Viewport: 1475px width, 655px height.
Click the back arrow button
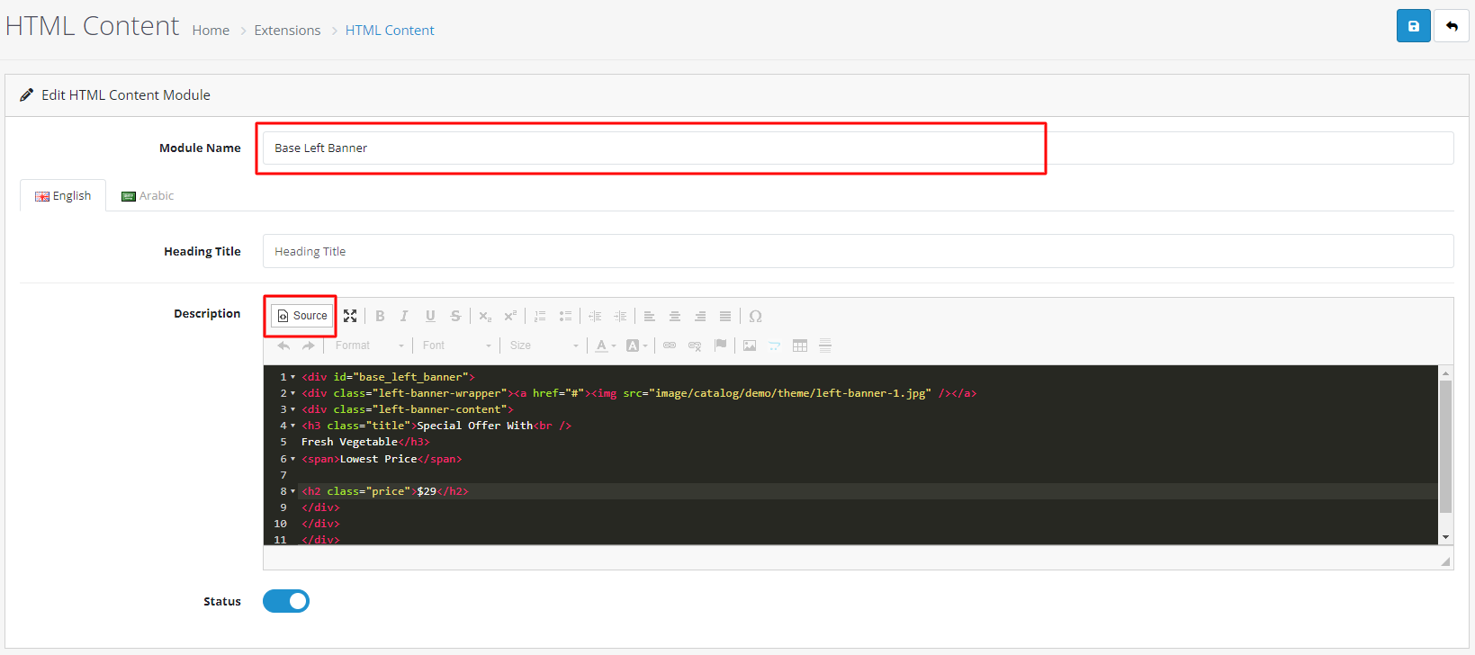pyautogui.click(x=1451, y=26)
